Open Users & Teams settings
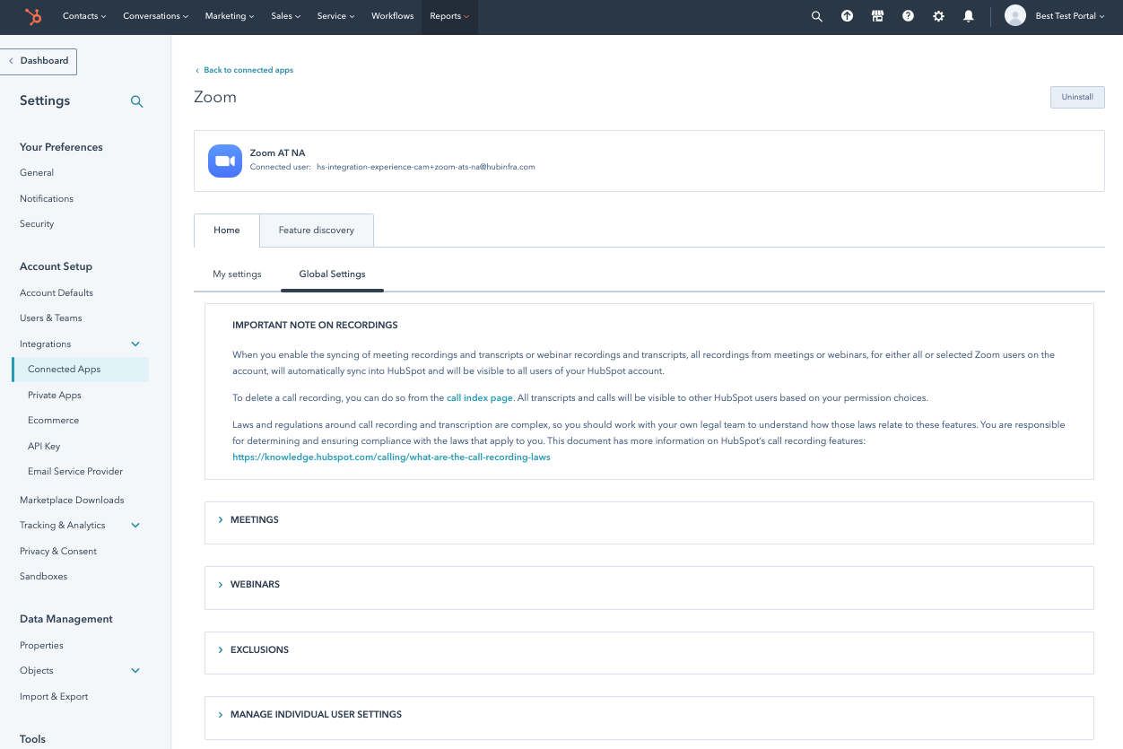The height and width of the screenshot is (749, 1123). coord(51,318)
